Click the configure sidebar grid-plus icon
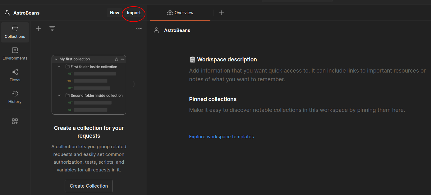The width and height of the screenshot is (431, 195). (15, 121)
